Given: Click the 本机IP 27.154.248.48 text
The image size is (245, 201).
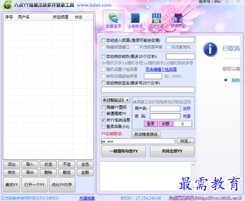Looking at the screenshot, I should tap(140, 198).
